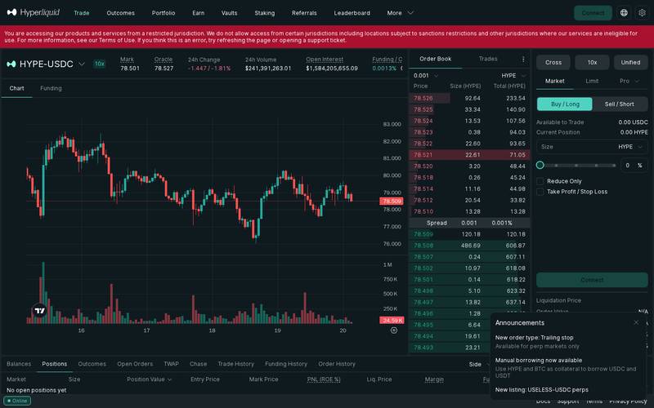Click the Connect button in the top bar
Image resolution: width=654 pixels, height=408 pixels.
593,13
